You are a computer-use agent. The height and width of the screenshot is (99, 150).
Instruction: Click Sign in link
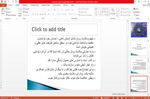(x=144, y=5)
